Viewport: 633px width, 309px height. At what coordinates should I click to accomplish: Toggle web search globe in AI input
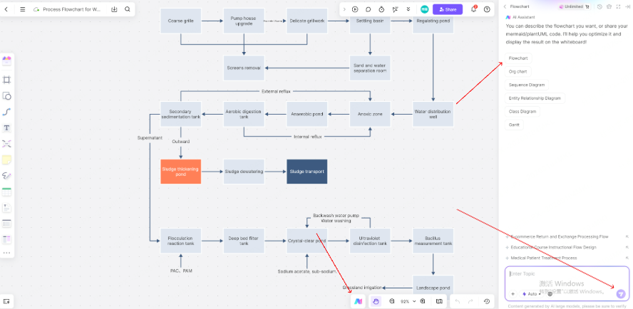point(550,293)
